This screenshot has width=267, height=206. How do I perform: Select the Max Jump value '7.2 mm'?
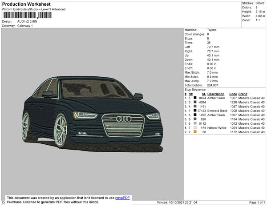pyautogui.click(x=212, y=81)
